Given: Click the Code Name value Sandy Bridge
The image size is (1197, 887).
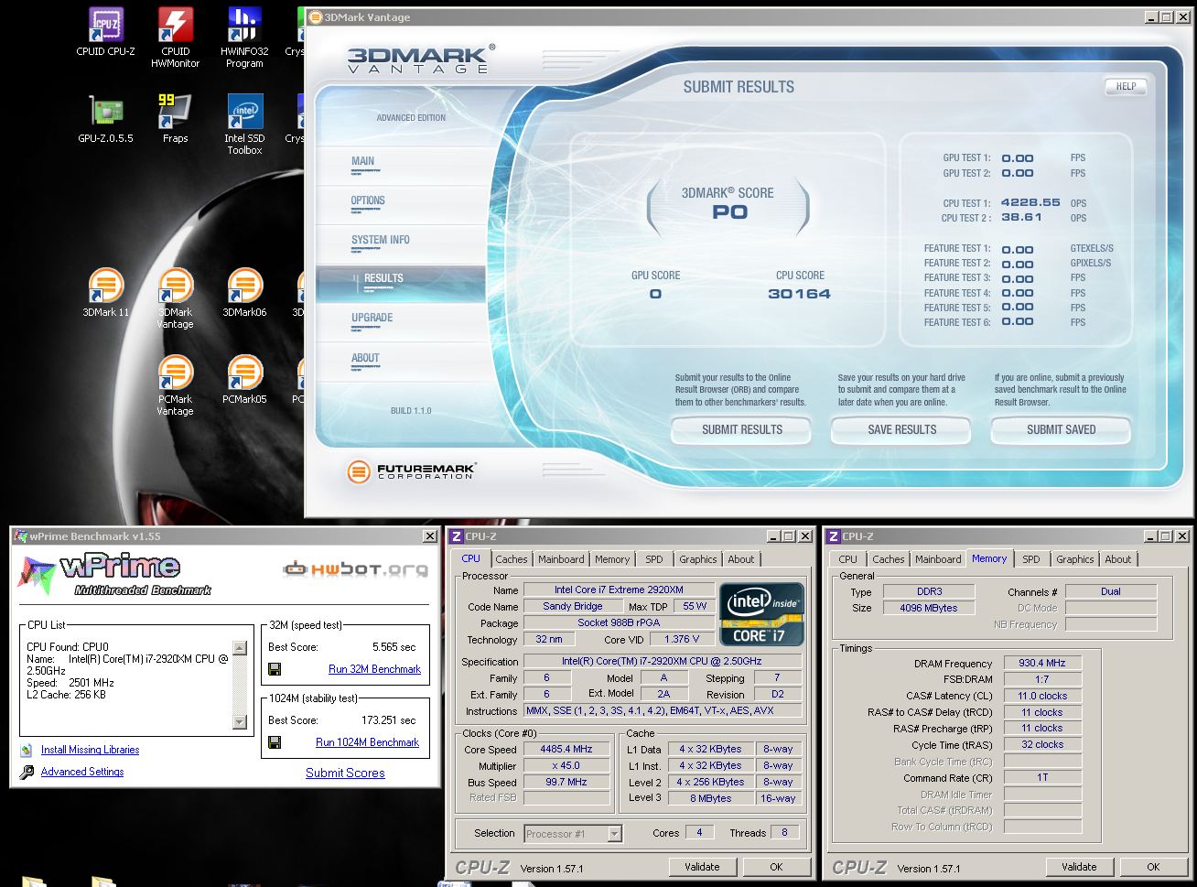Looking at the screenshot, I should pos(572,606).
